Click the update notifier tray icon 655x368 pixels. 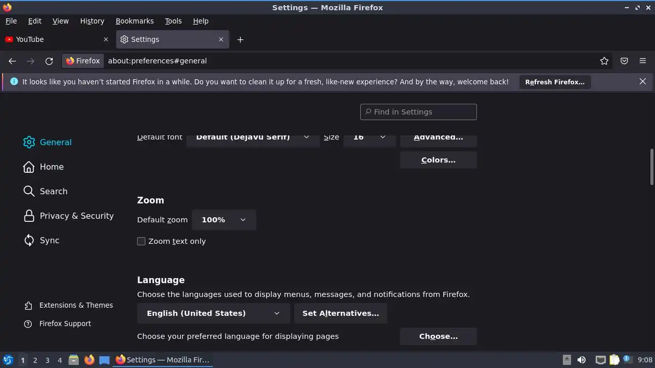pos(627,360)
